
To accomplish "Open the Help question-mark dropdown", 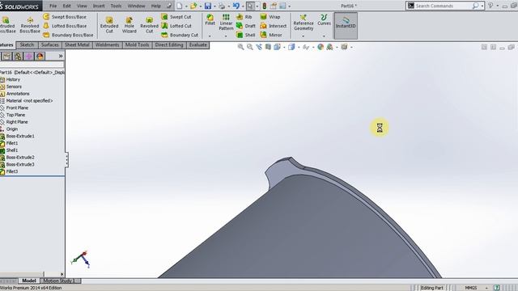I will point(498,6).
